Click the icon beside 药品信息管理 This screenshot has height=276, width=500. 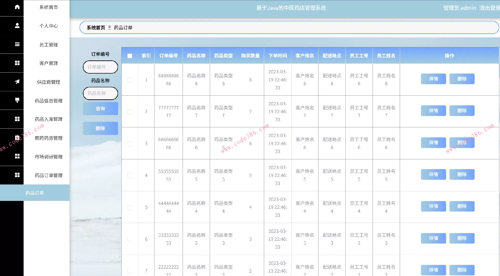point(17,100)
